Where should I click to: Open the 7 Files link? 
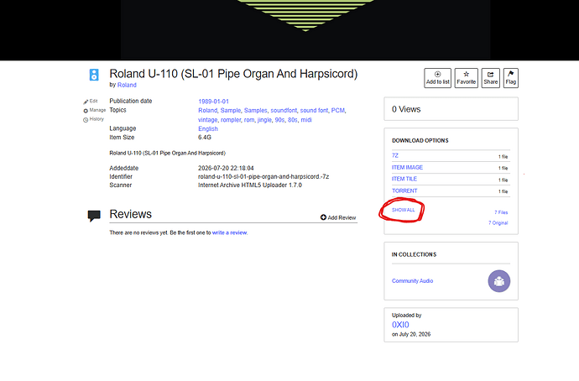(501, 212)
